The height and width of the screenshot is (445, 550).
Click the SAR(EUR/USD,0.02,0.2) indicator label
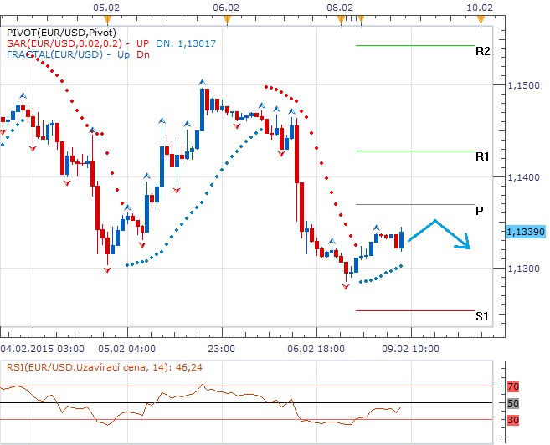pos(64,43)
